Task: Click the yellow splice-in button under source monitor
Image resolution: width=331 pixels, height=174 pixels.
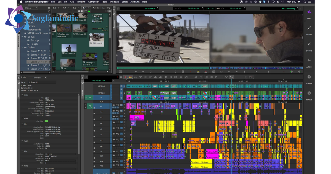Action: (x=198, y=72)
